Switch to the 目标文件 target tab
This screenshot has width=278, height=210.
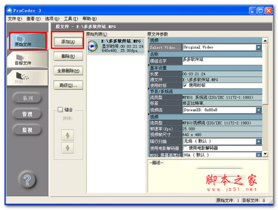pos(28,59)
